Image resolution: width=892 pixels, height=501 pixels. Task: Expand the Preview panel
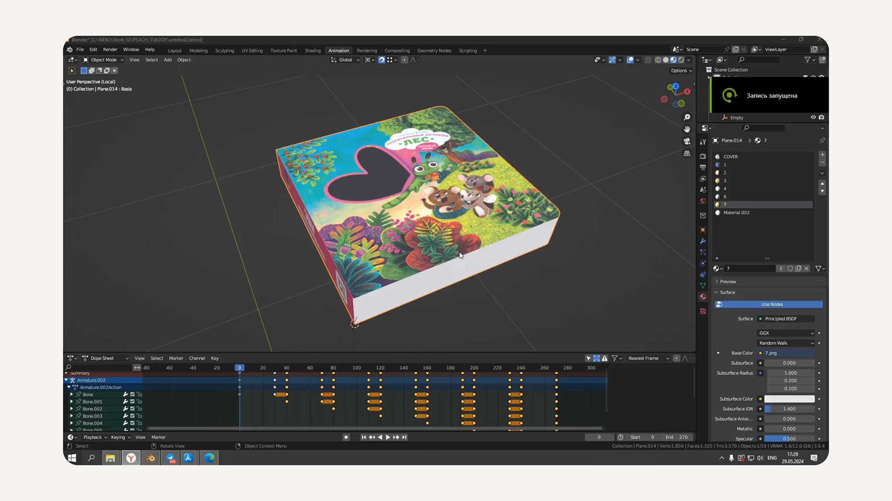pos(727,281)
